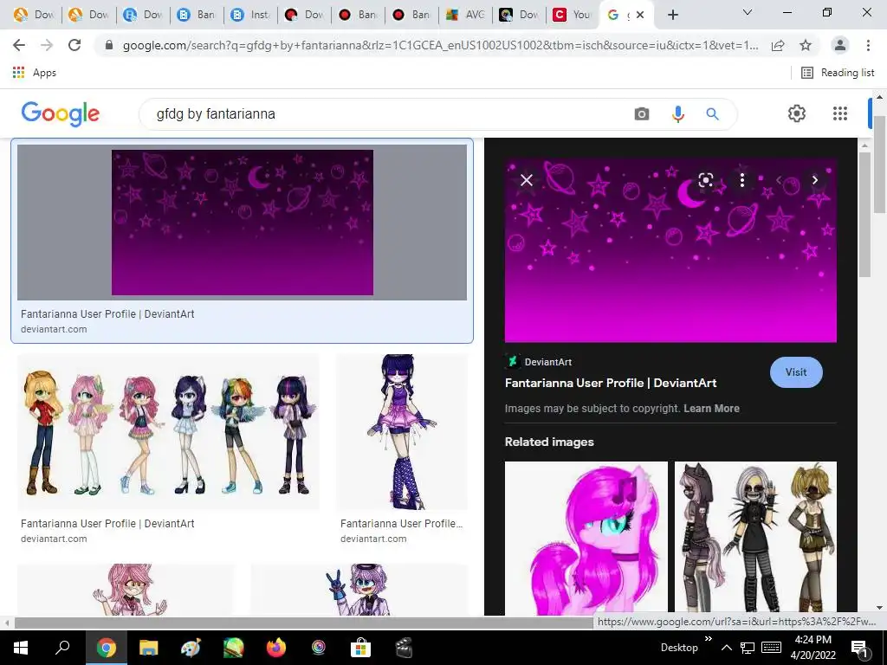Viewport: 887px width, 665px height.
Task: Open the 'Learn More' copyright link
Action: point(711,409)
